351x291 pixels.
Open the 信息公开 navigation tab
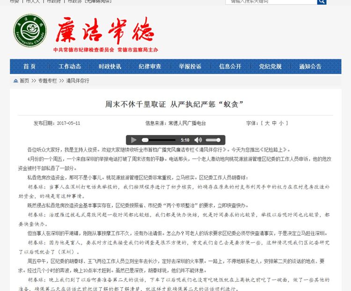tap(230, 67)
